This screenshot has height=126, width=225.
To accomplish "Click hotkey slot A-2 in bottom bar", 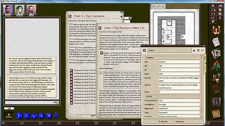I will pyautogui.click(x=21, y=123).
